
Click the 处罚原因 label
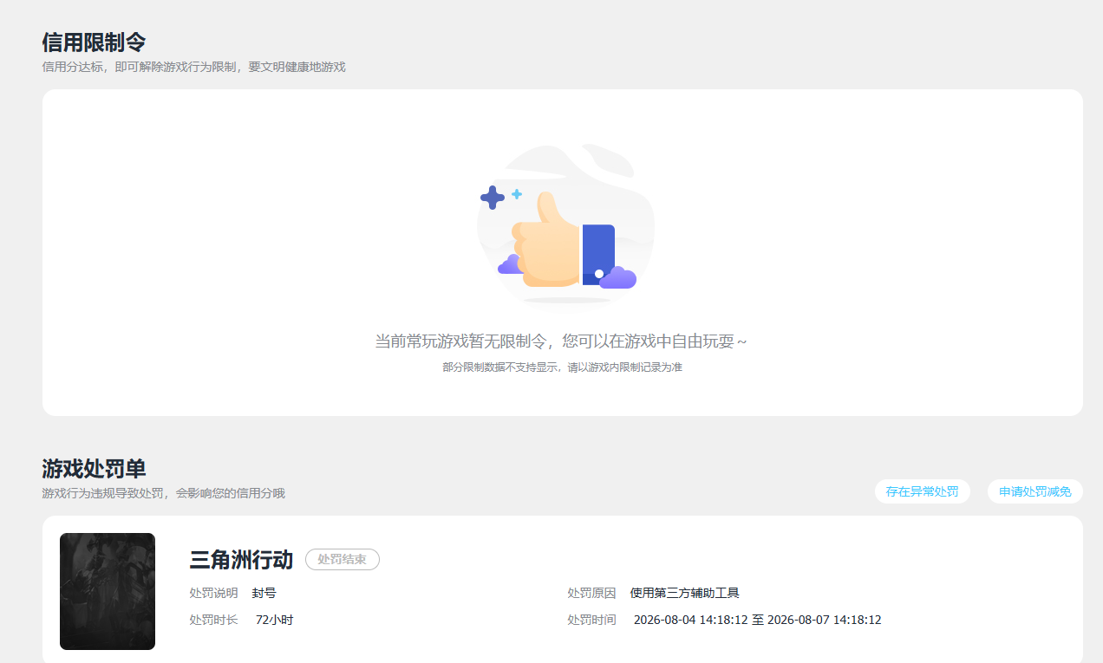click(591, 594)
